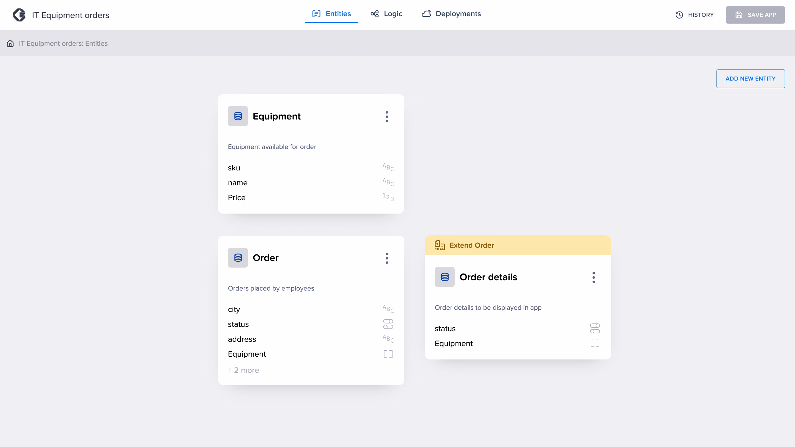Screen dimensions: 795x447
Task: Click the app logo icon
Action: [19, 15]
